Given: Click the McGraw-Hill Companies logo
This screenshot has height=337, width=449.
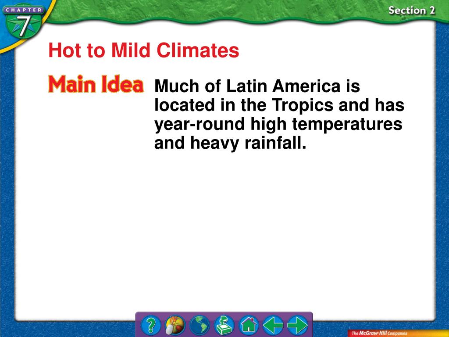Looking at the screenshot, I should (379, 333).
